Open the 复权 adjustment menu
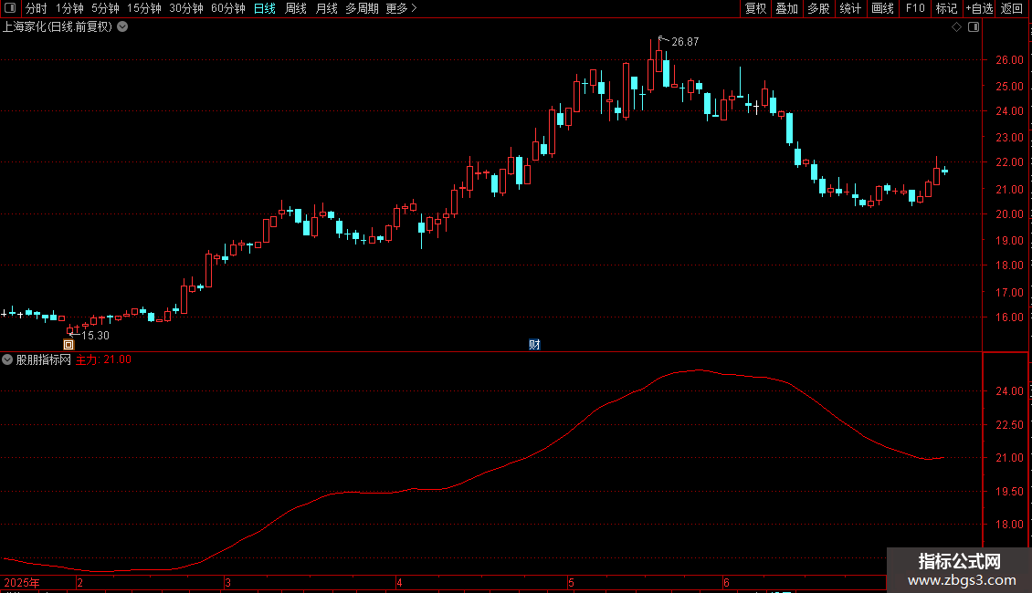Image resolution: width=1032 pixels, height=593 pixels. (x=755, y=8)
